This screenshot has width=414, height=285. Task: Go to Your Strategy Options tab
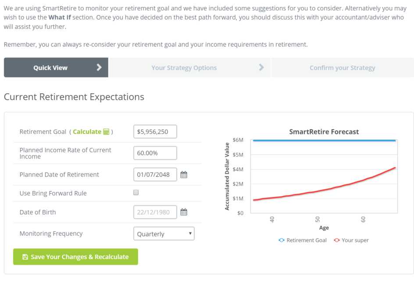[184, 68]
